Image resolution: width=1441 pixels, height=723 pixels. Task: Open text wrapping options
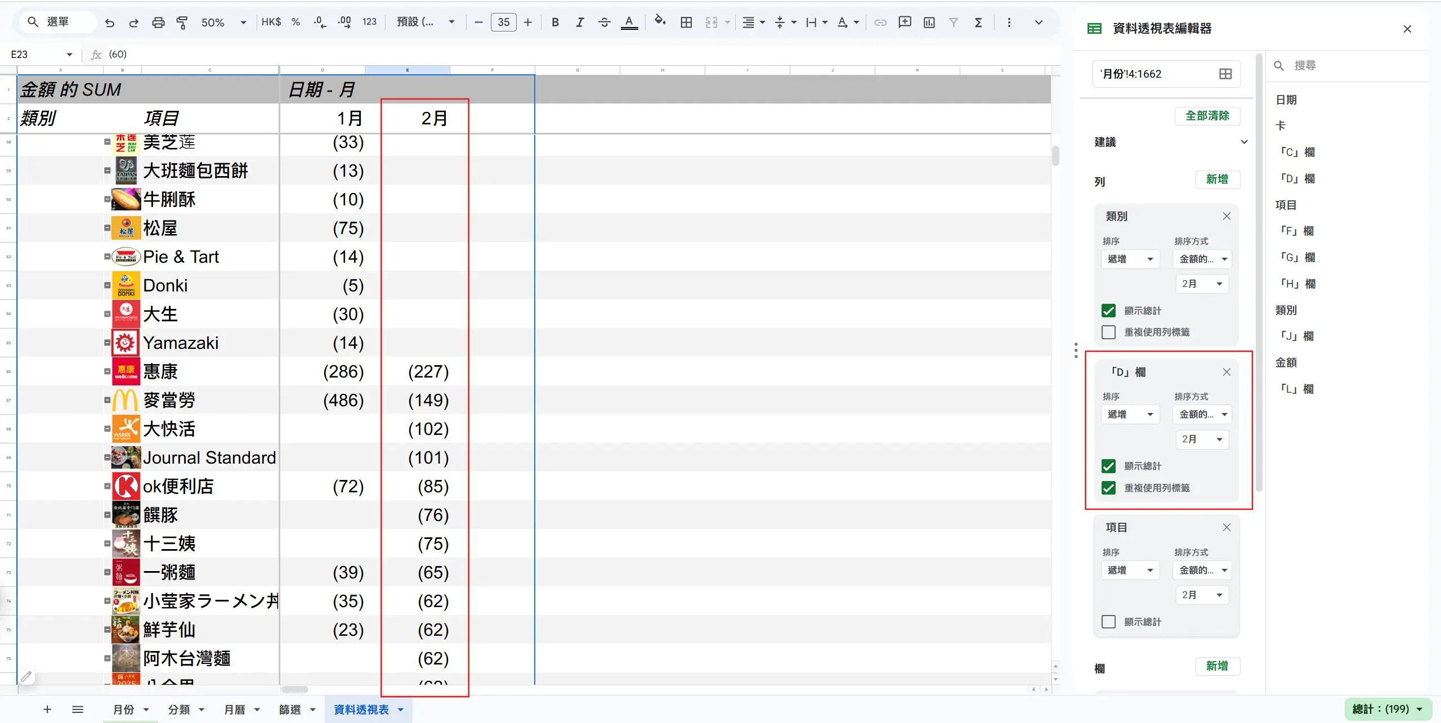(816, 23)
